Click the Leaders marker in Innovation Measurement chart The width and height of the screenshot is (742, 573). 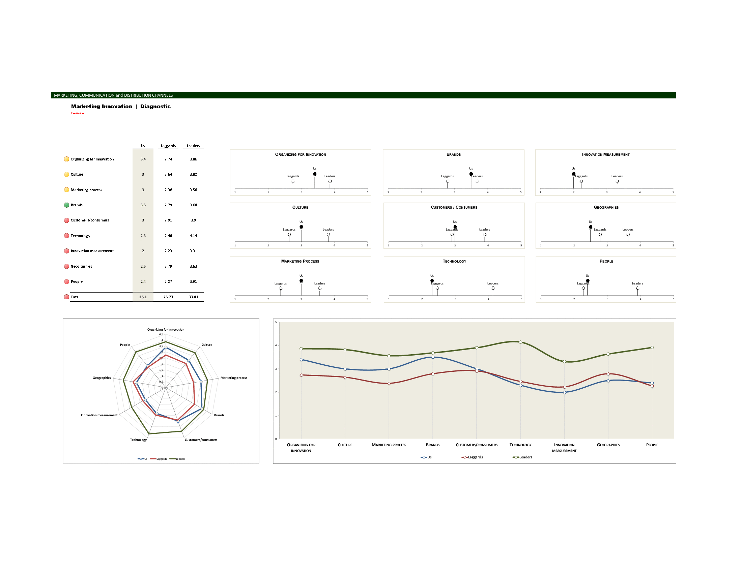point(617,181)
